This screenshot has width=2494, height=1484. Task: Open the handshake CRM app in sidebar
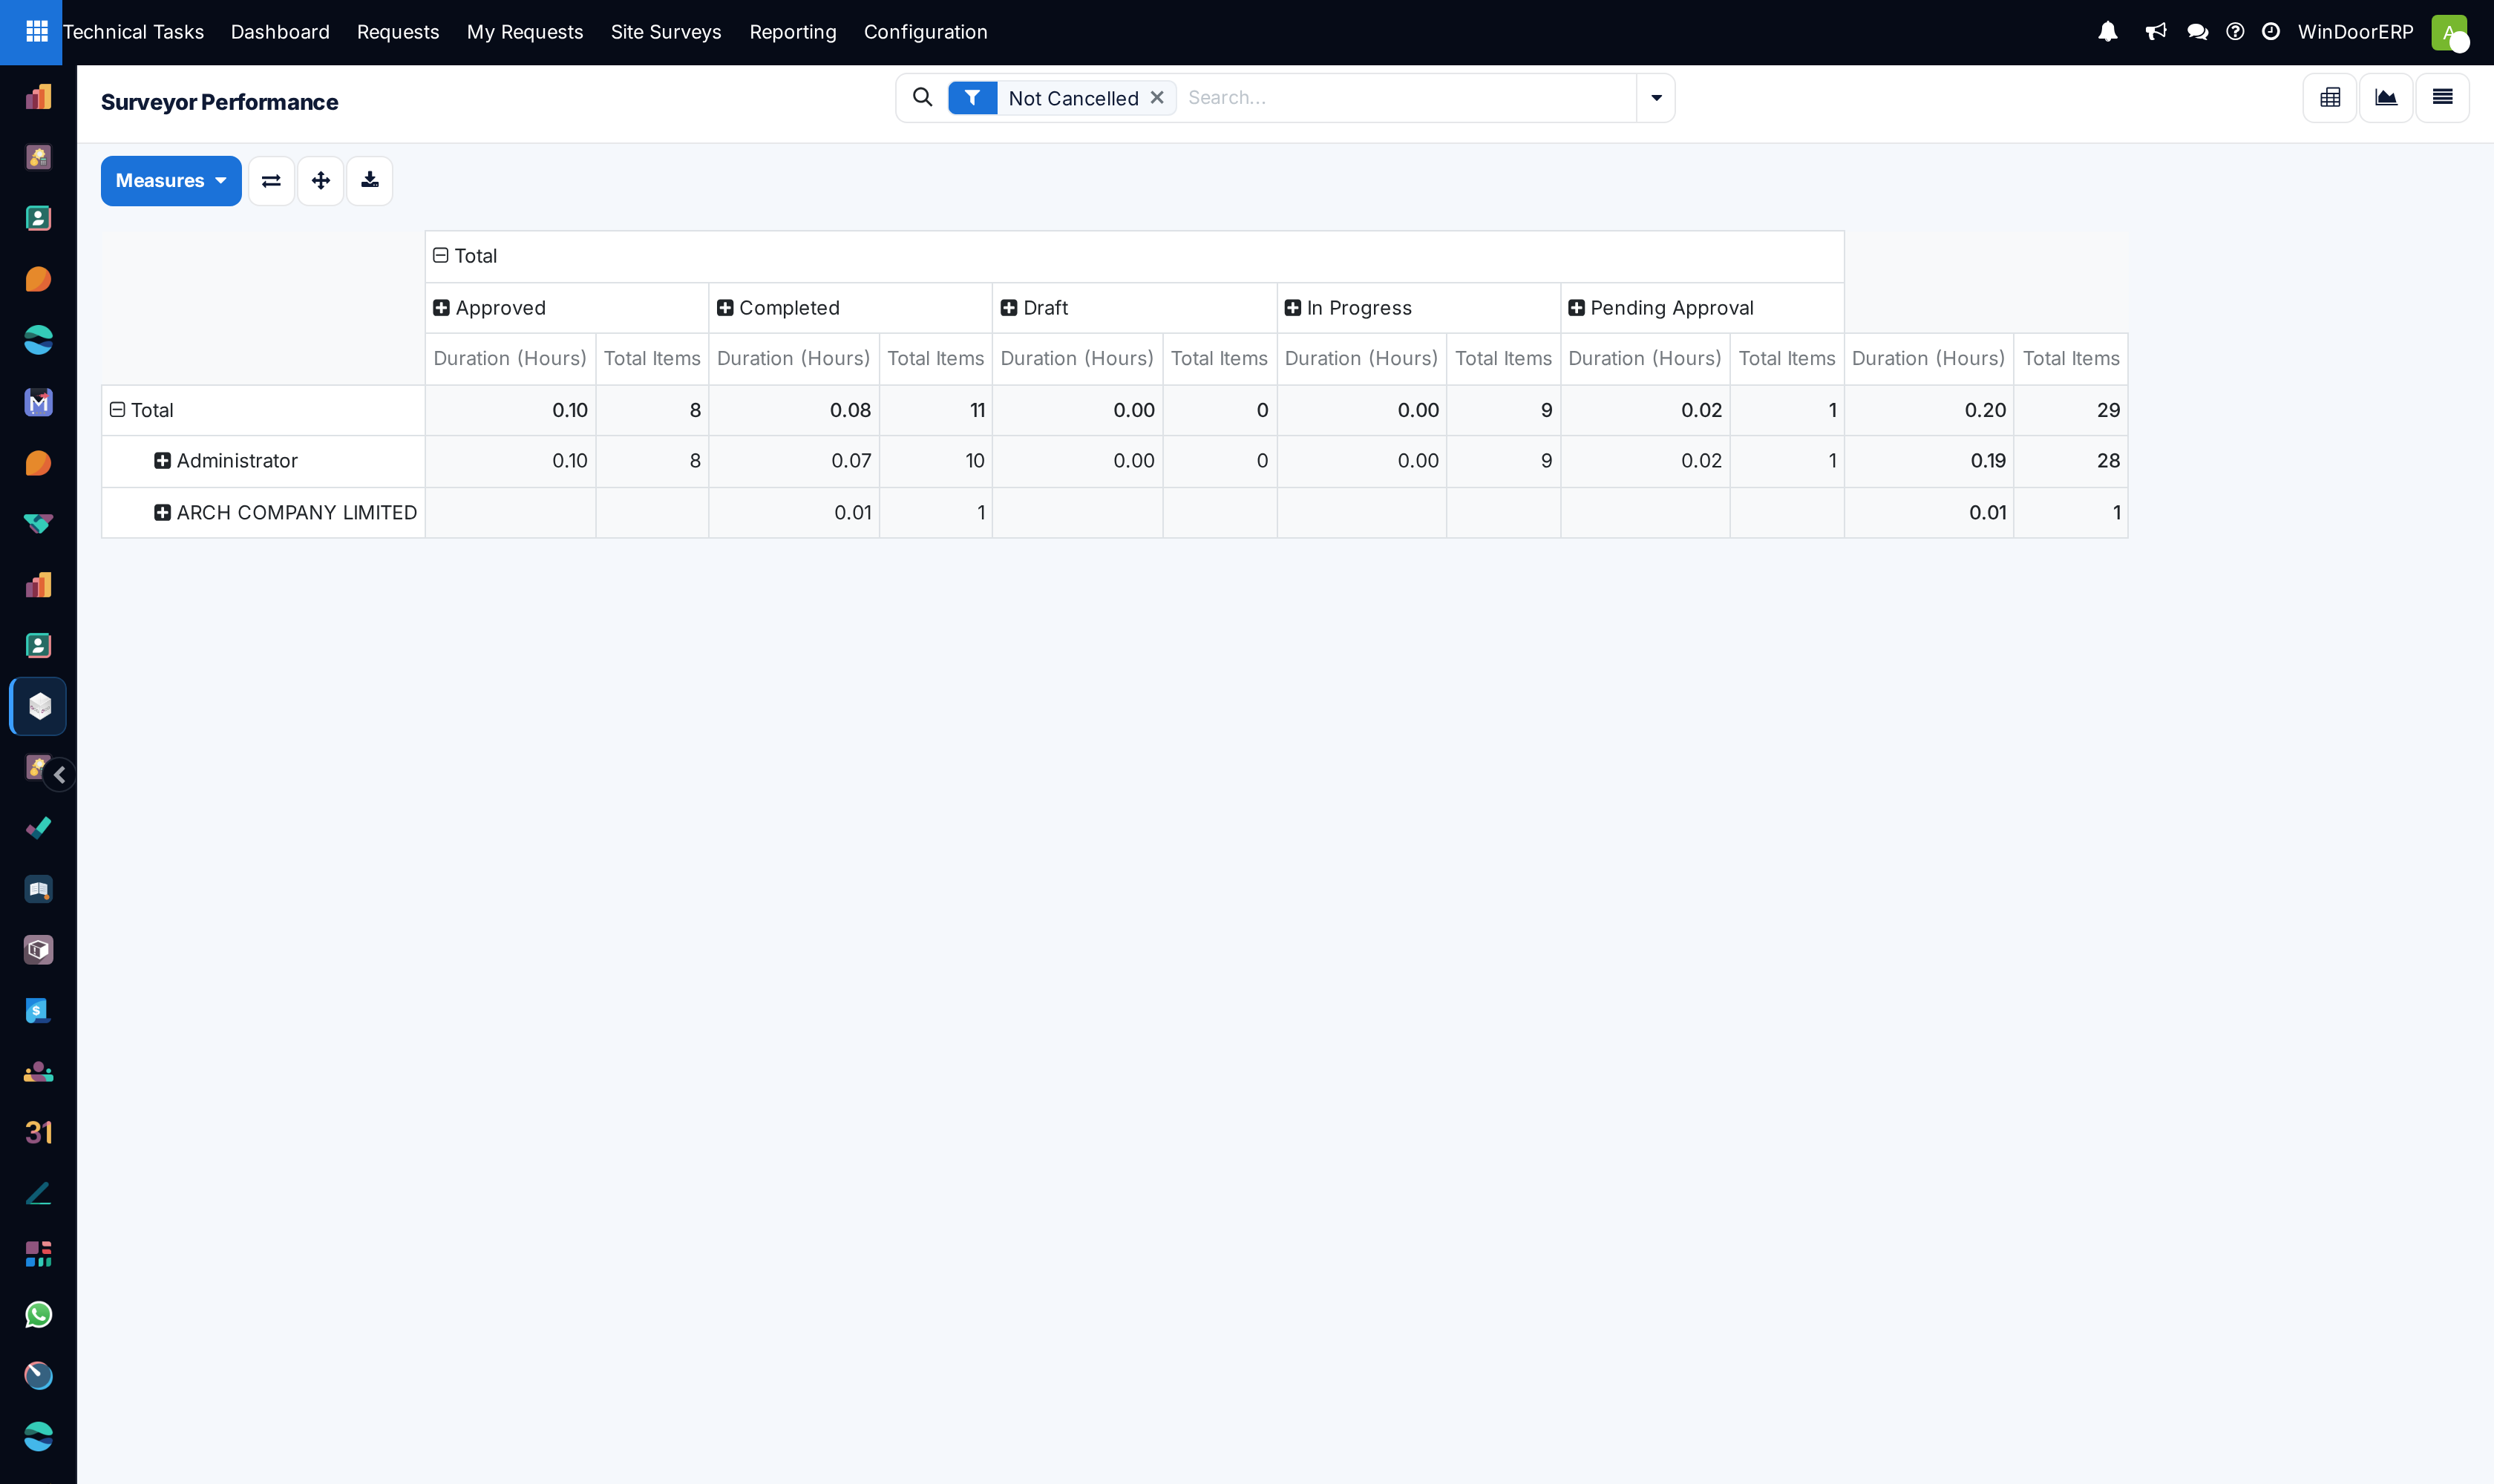38,524
